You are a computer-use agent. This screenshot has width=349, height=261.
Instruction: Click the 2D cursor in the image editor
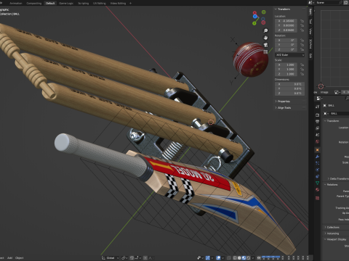[321, 86]
